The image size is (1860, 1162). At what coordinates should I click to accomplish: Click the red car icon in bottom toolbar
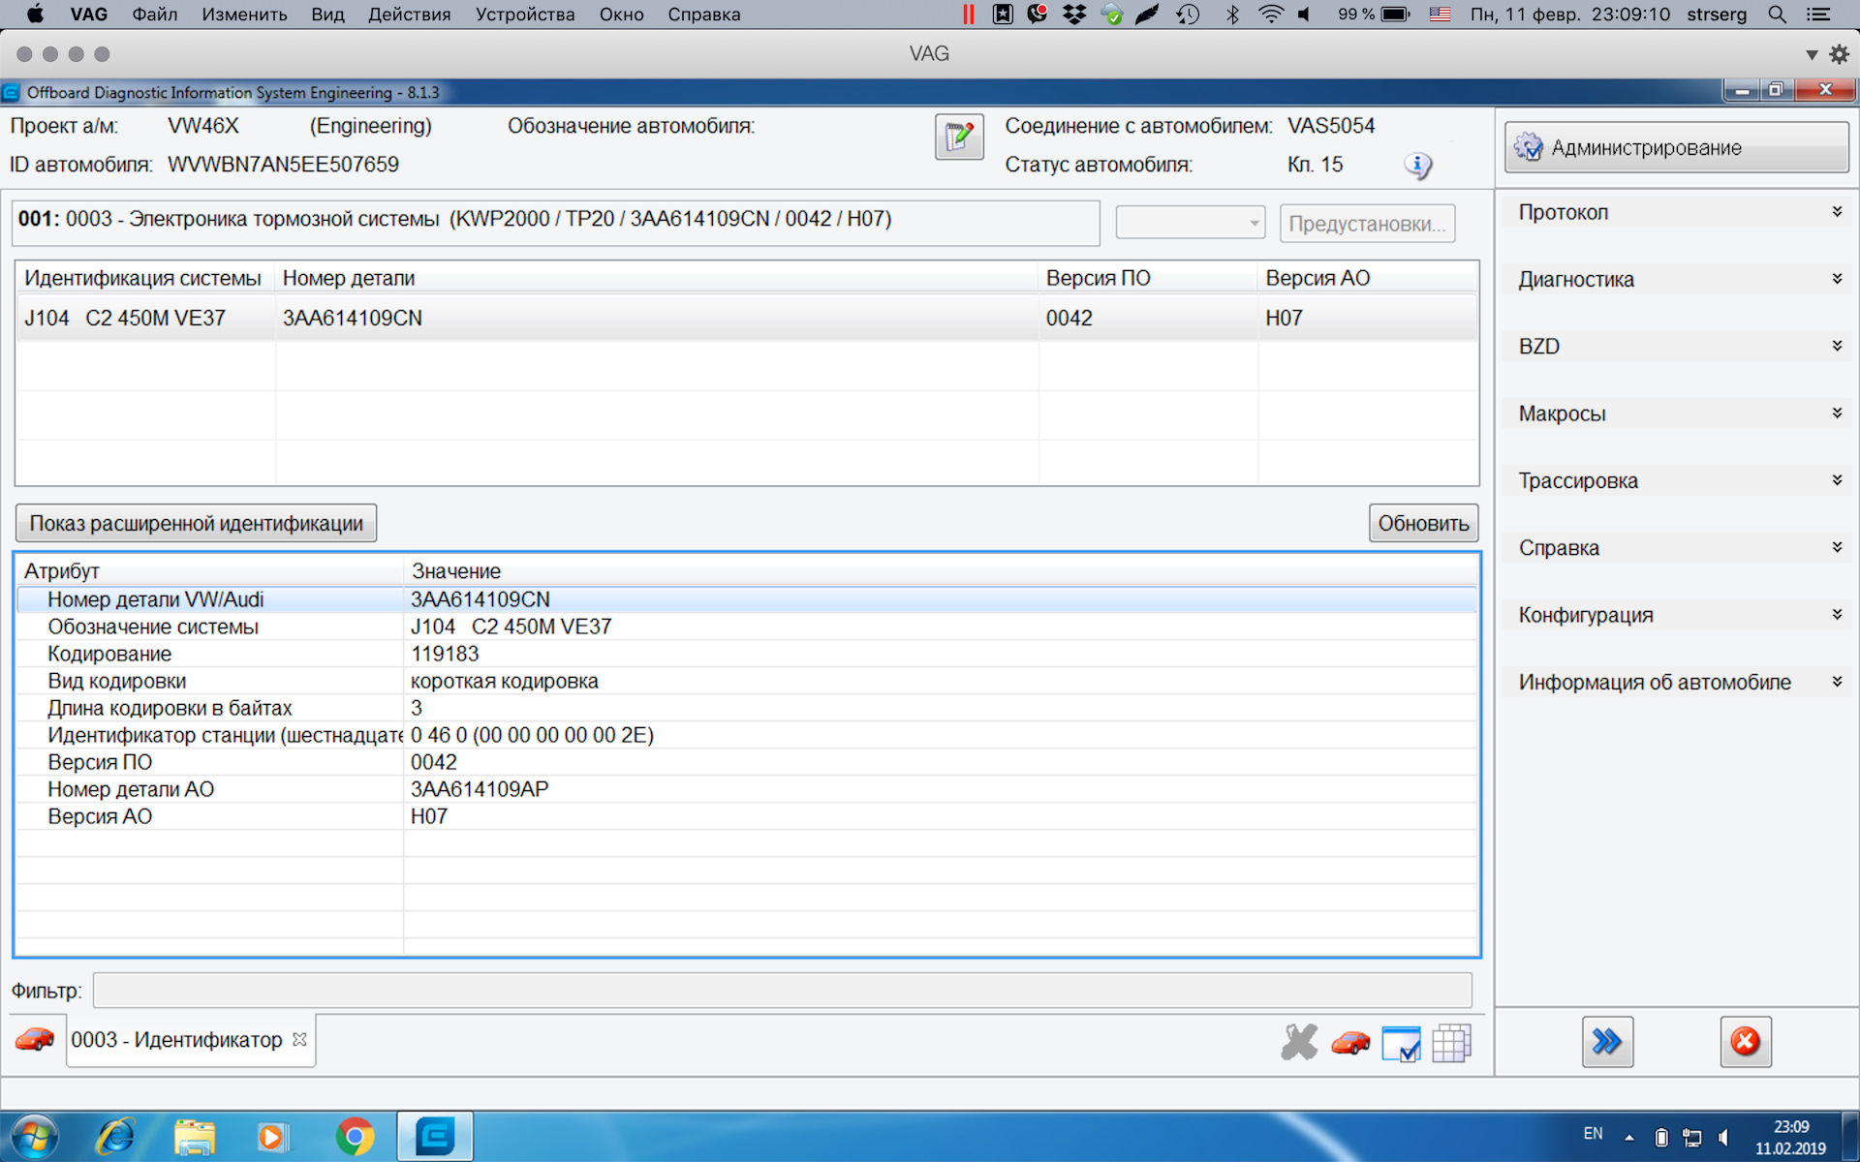[1349, 1043]
